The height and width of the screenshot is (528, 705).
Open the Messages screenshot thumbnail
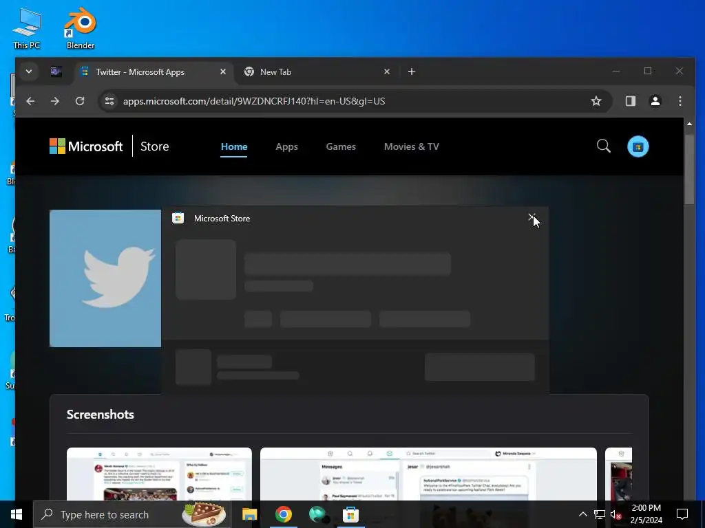428,474
